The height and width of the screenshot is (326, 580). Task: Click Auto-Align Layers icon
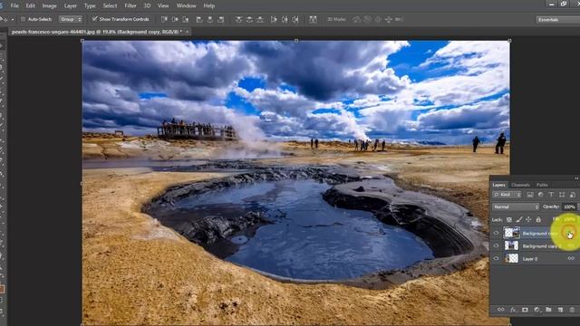pyautogui.click(x=313, y=19)
